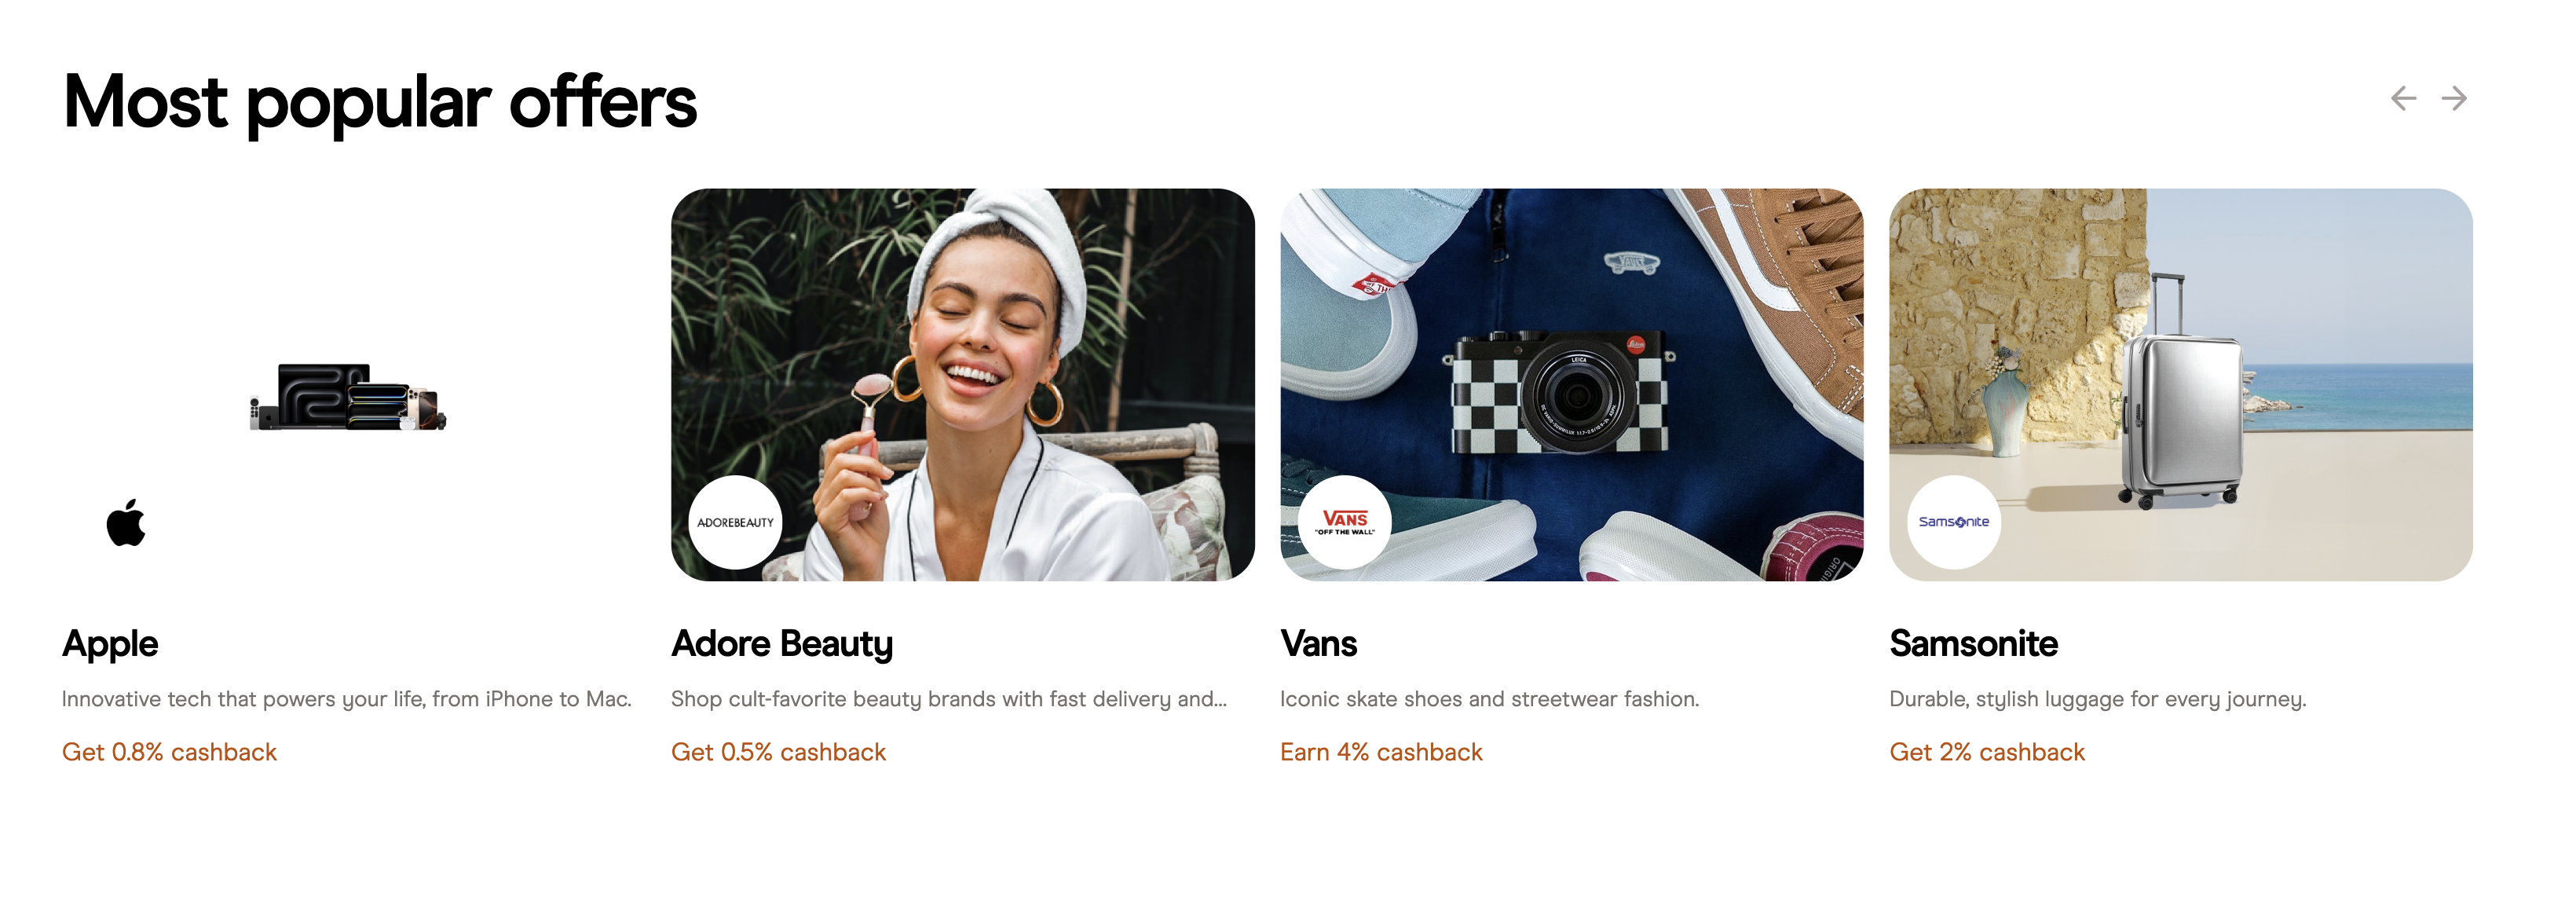Open the Adore Beauty offer image

click(962, 384)
